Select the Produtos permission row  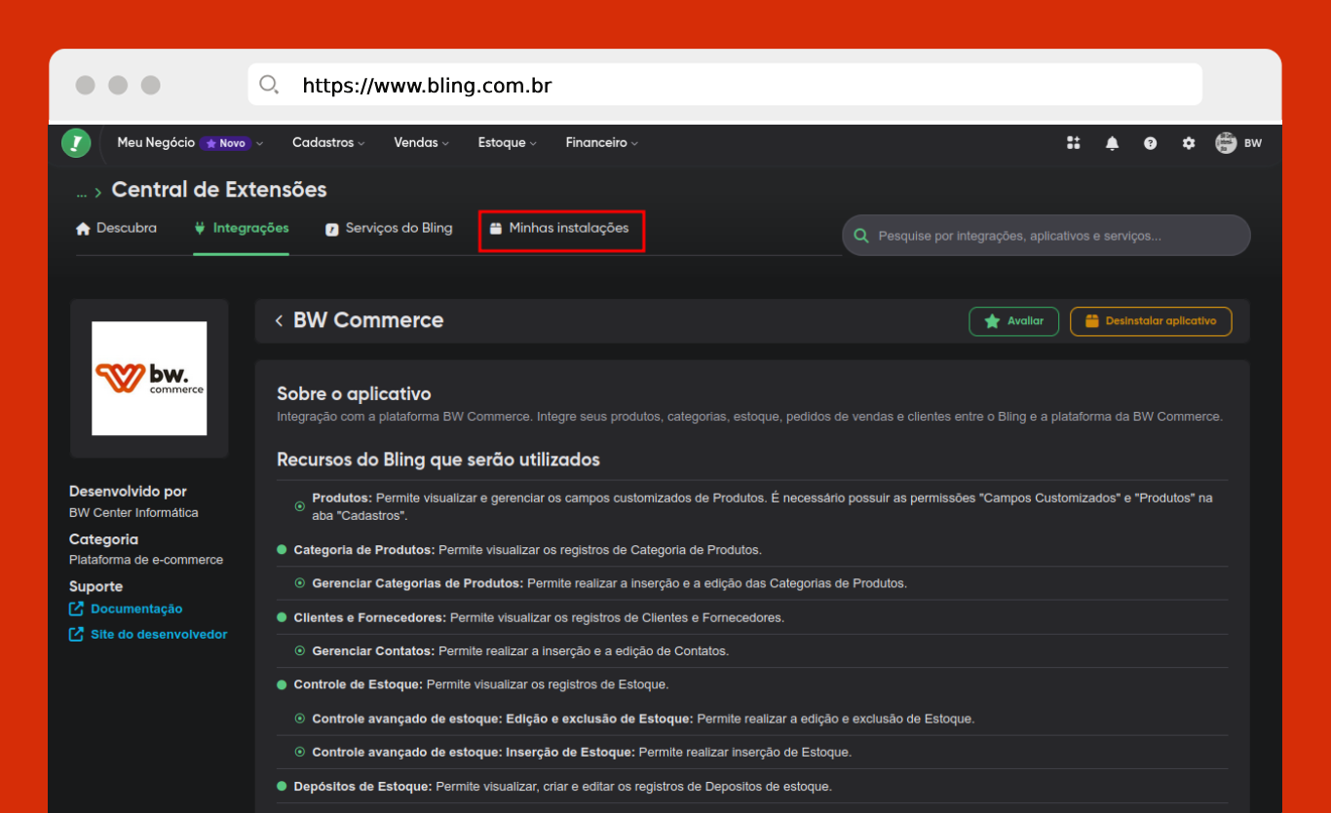752,506
